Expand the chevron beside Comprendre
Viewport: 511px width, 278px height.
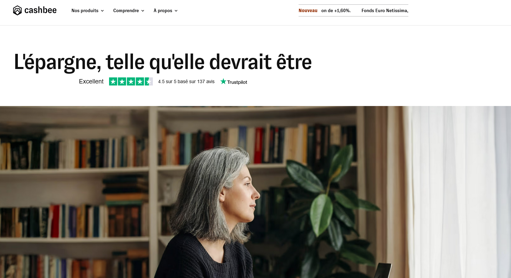pyautogui.click(x=143, y=11)
